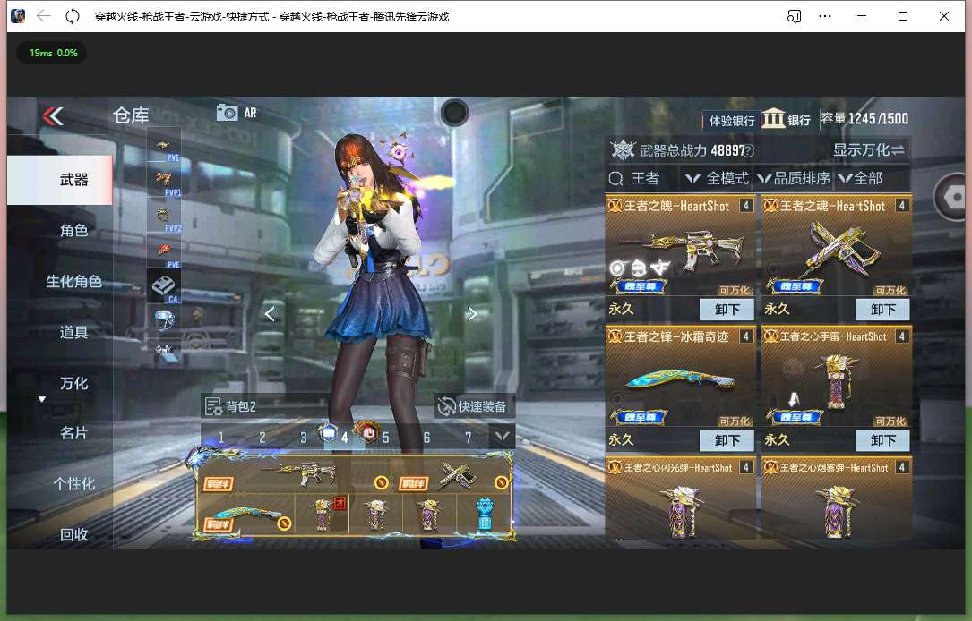
Task: Switch to the 万化 tab
Action: [73, 383]
